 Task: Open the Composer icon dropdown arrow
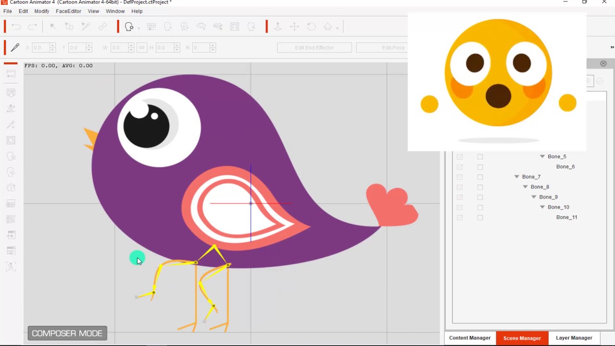pos(138,28)
